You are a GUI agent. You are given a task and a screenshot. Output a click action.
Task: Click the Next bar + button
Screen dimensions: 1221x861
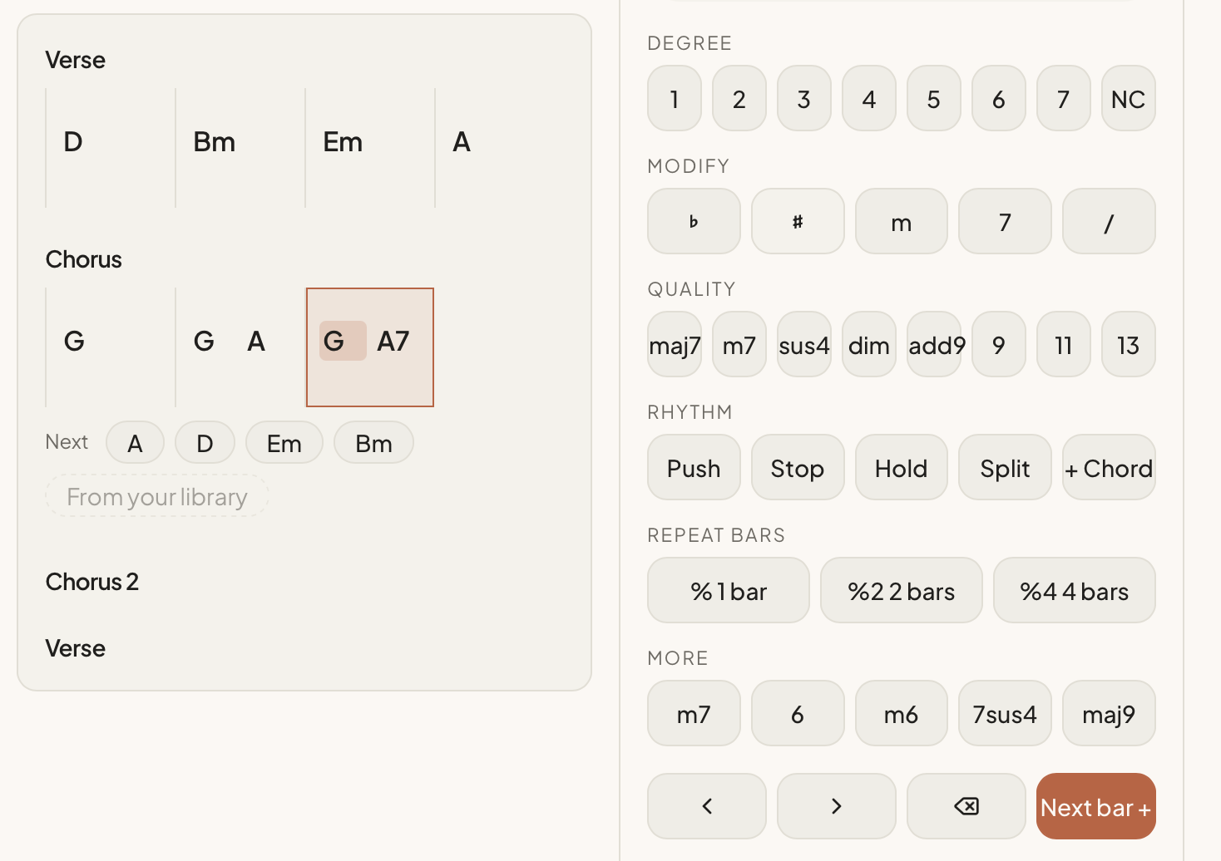pos(1096,806)
